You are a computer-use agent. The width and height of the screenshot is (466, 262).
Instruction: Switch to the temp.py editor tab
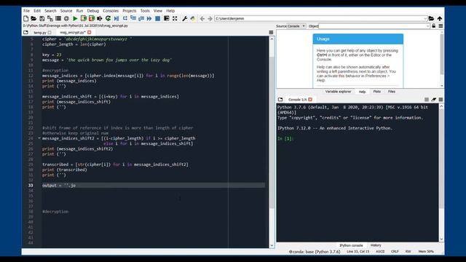[40, 32]
